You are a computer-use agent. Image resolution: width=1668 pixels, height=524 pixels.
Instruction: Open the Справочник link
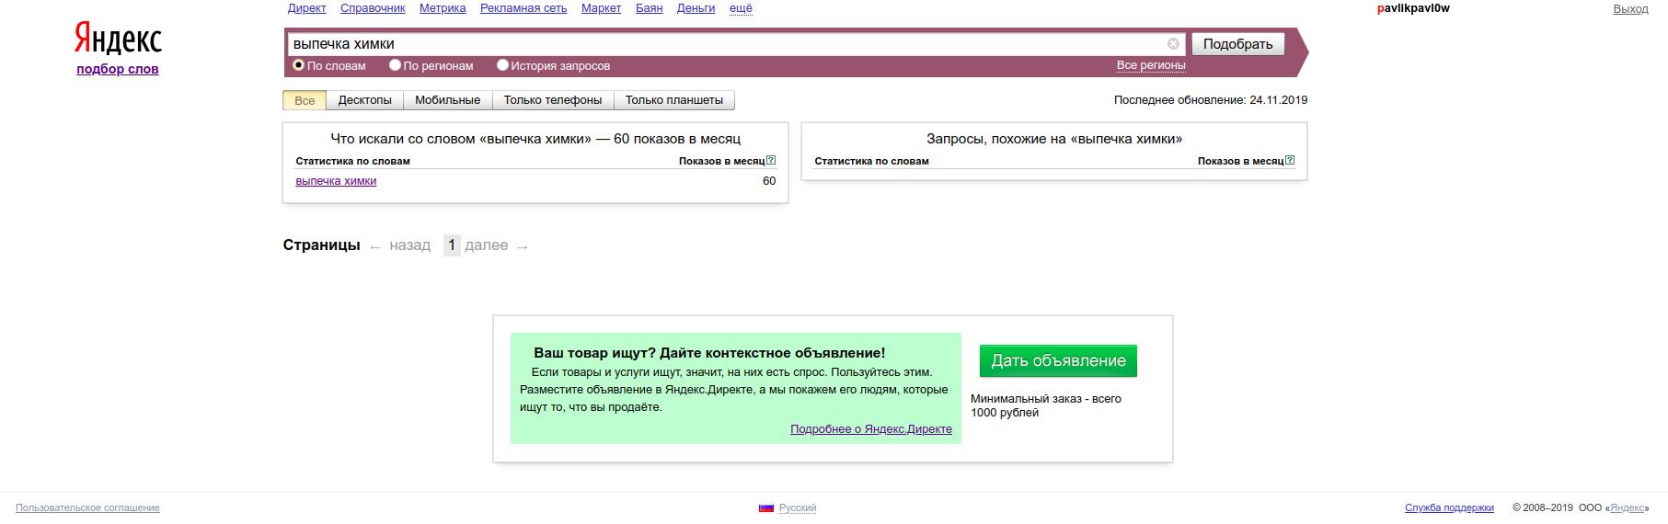(373, 8)
